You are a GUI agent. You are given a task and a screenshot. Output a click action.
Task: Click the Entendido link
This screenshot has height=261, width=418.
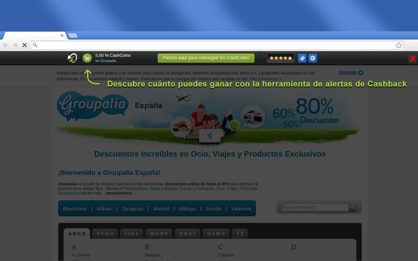pos(348,72)
